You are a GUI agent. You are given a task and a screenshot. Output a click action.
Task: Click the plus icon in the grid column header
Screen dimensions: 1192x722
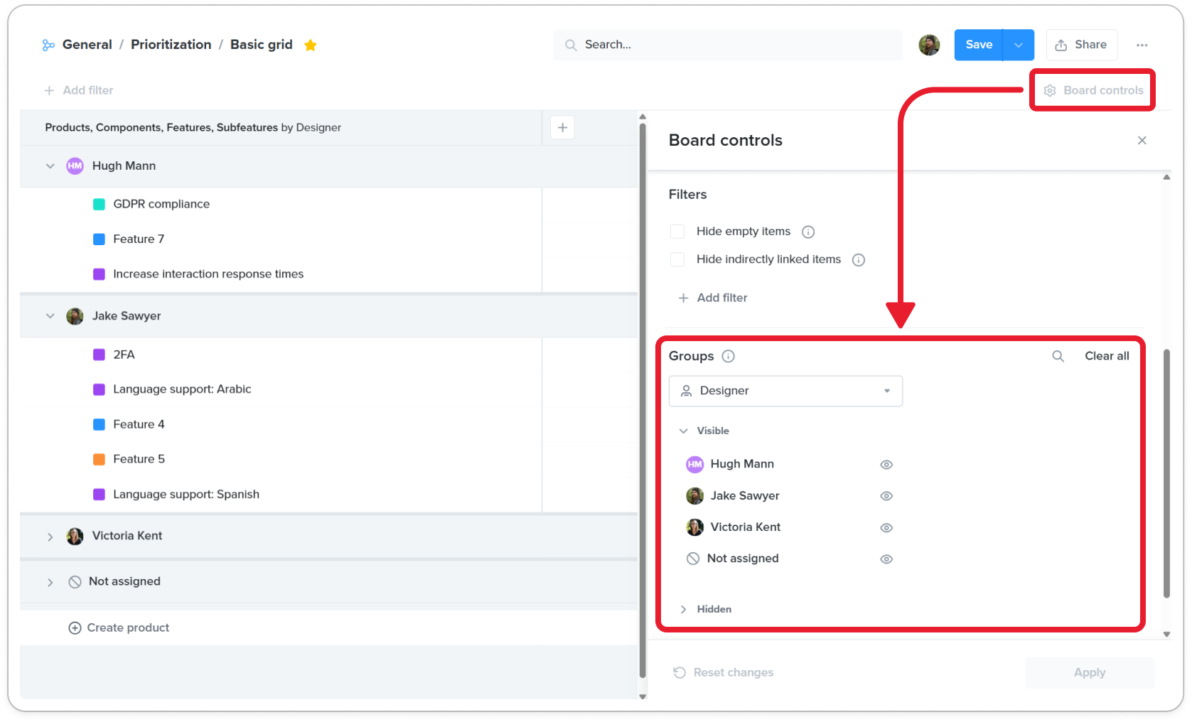pyautogui.click(x=562, y=127)
